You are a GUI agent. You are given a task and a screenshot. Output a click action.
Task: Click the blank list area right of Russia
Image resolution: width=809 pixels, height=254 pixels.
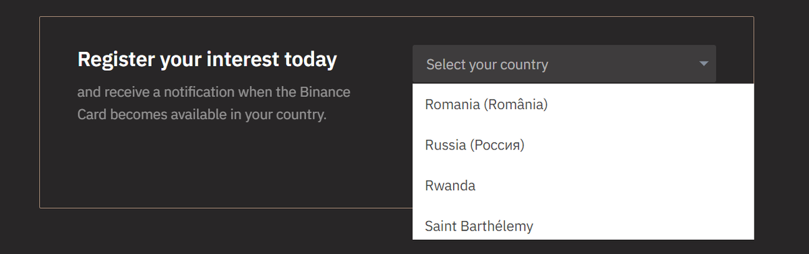[639, 145]
